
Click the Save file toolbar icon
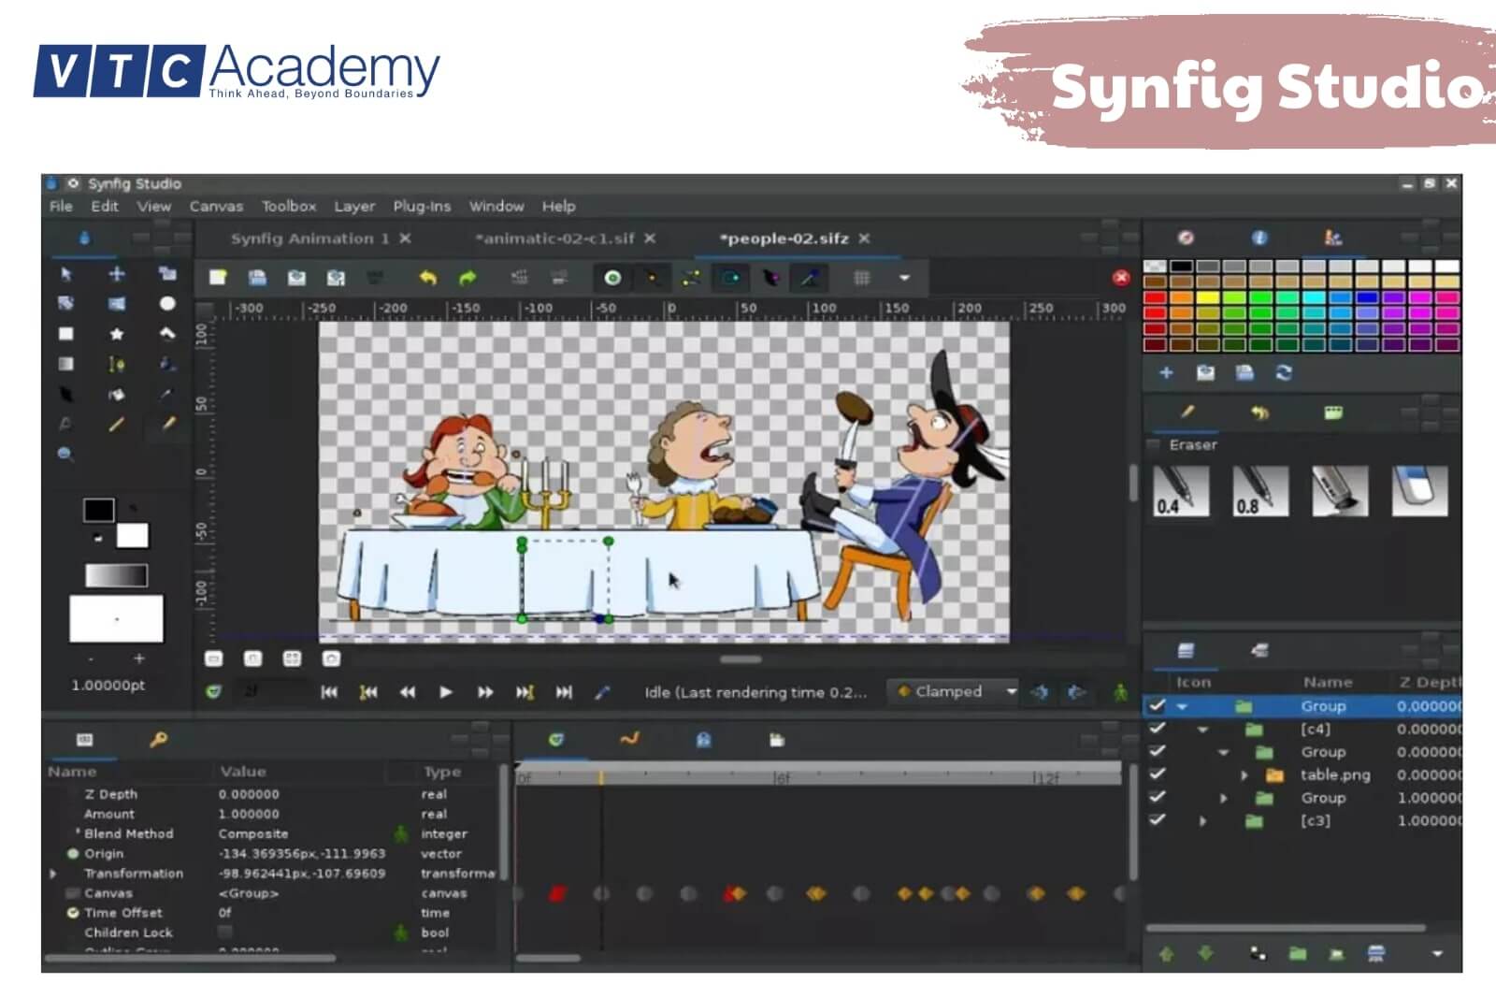click(257, 278)
